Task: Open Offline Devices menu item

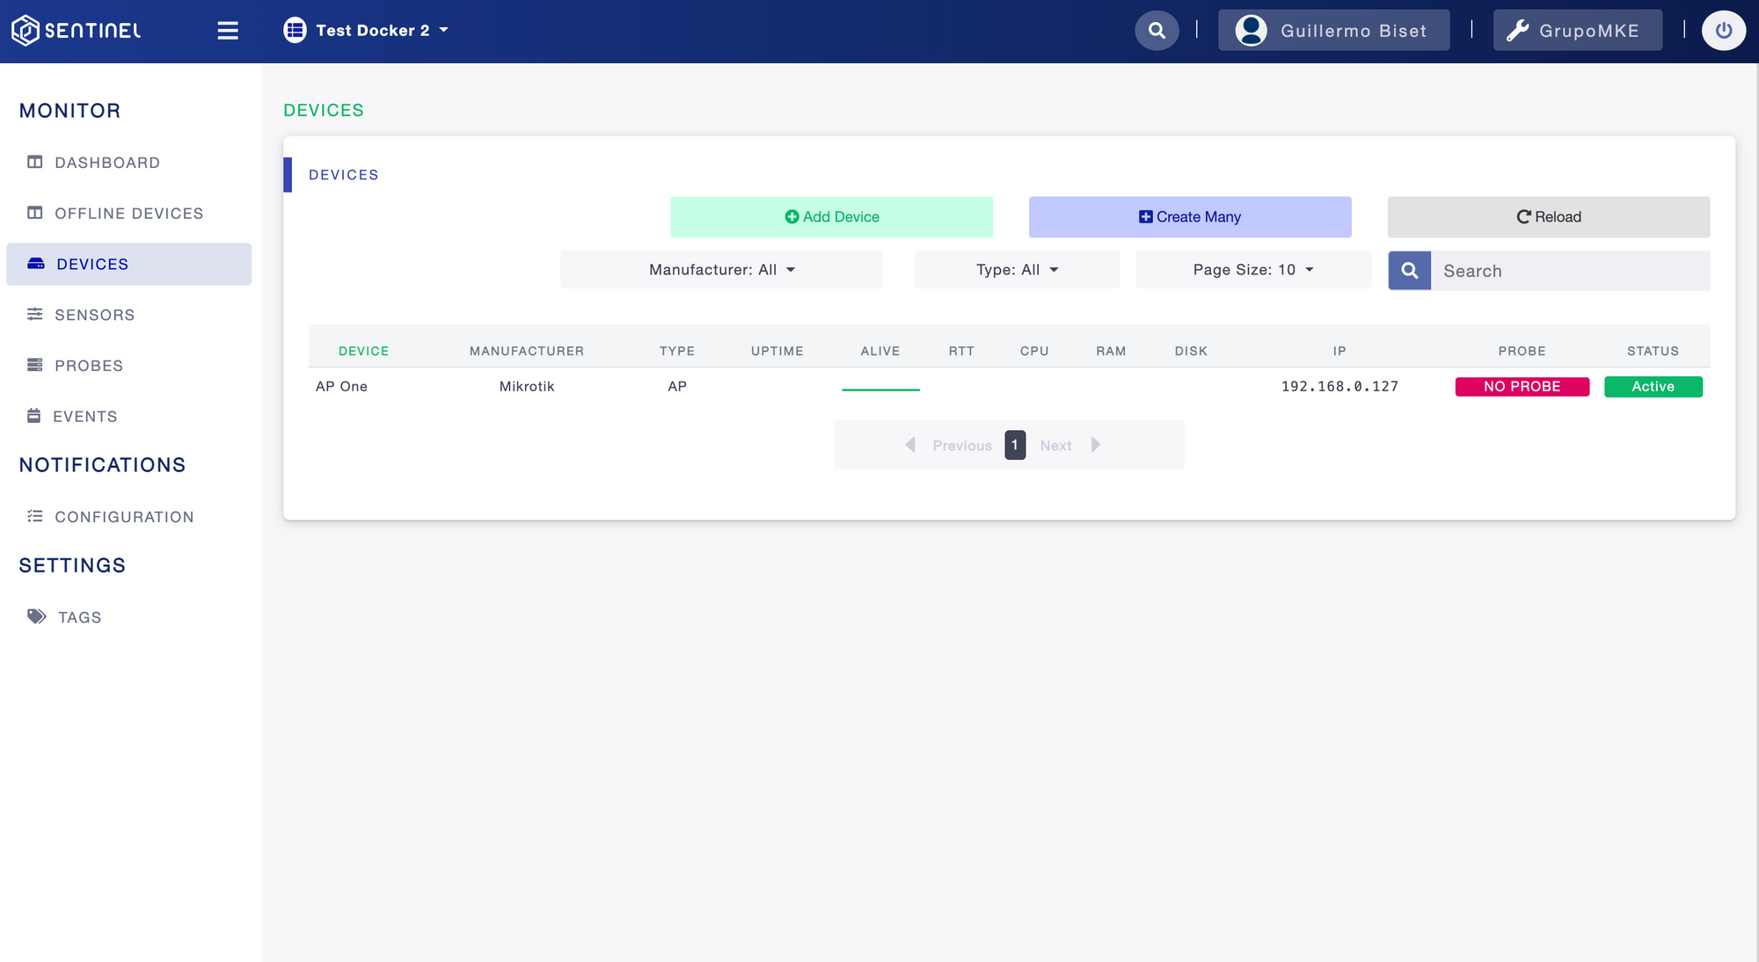Action: point(129,214)
